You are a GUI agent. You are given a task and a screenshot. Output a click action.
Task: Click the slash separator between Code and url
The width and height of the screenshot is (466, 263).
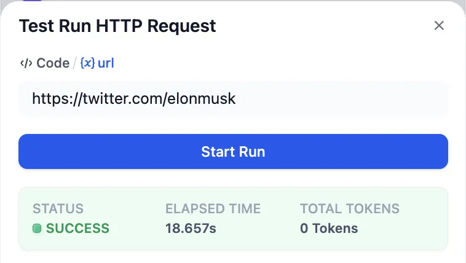coord(75,63)
